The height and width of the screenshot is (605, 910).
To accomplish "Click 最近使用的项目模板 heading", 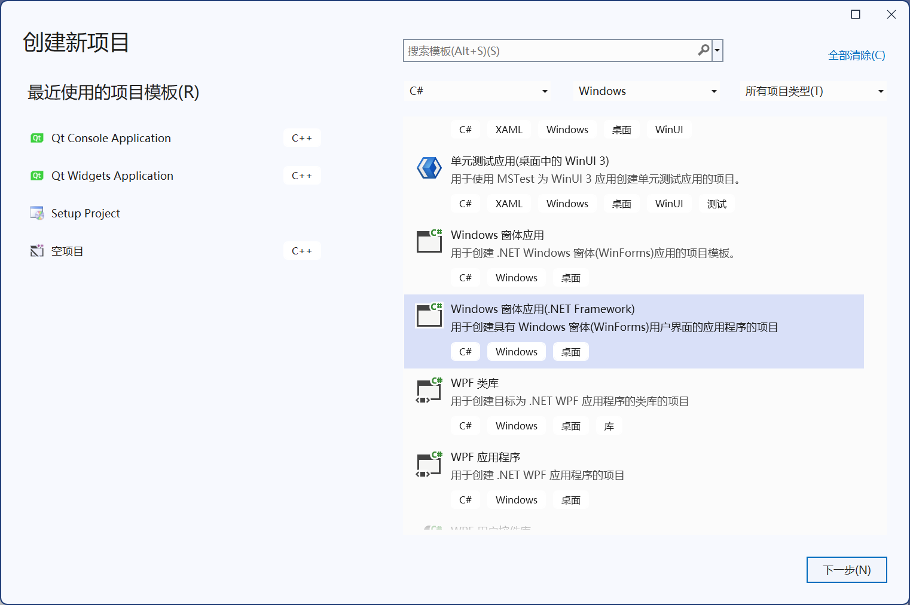I will 114,93.
